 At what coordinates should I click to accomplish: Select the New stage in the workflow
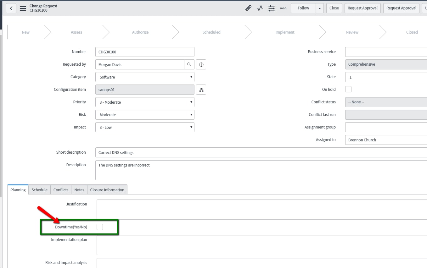coord(26,32)
